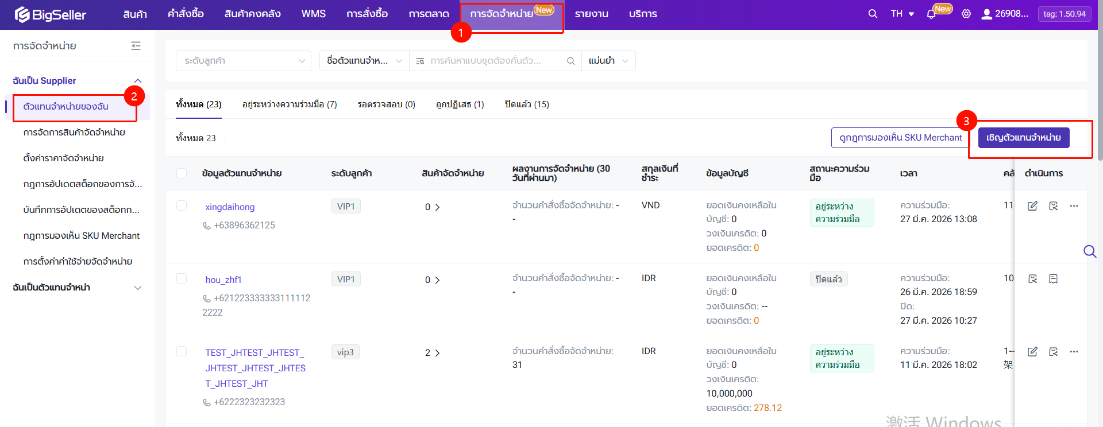Check the TEST_JHTEST row checkbox

pos(182,351)
